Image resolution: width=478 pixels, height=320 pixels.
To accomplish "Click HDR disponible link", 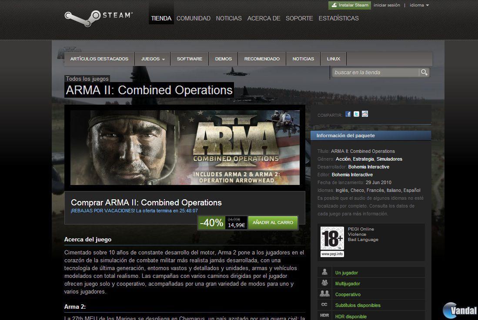I will point(351,317).
